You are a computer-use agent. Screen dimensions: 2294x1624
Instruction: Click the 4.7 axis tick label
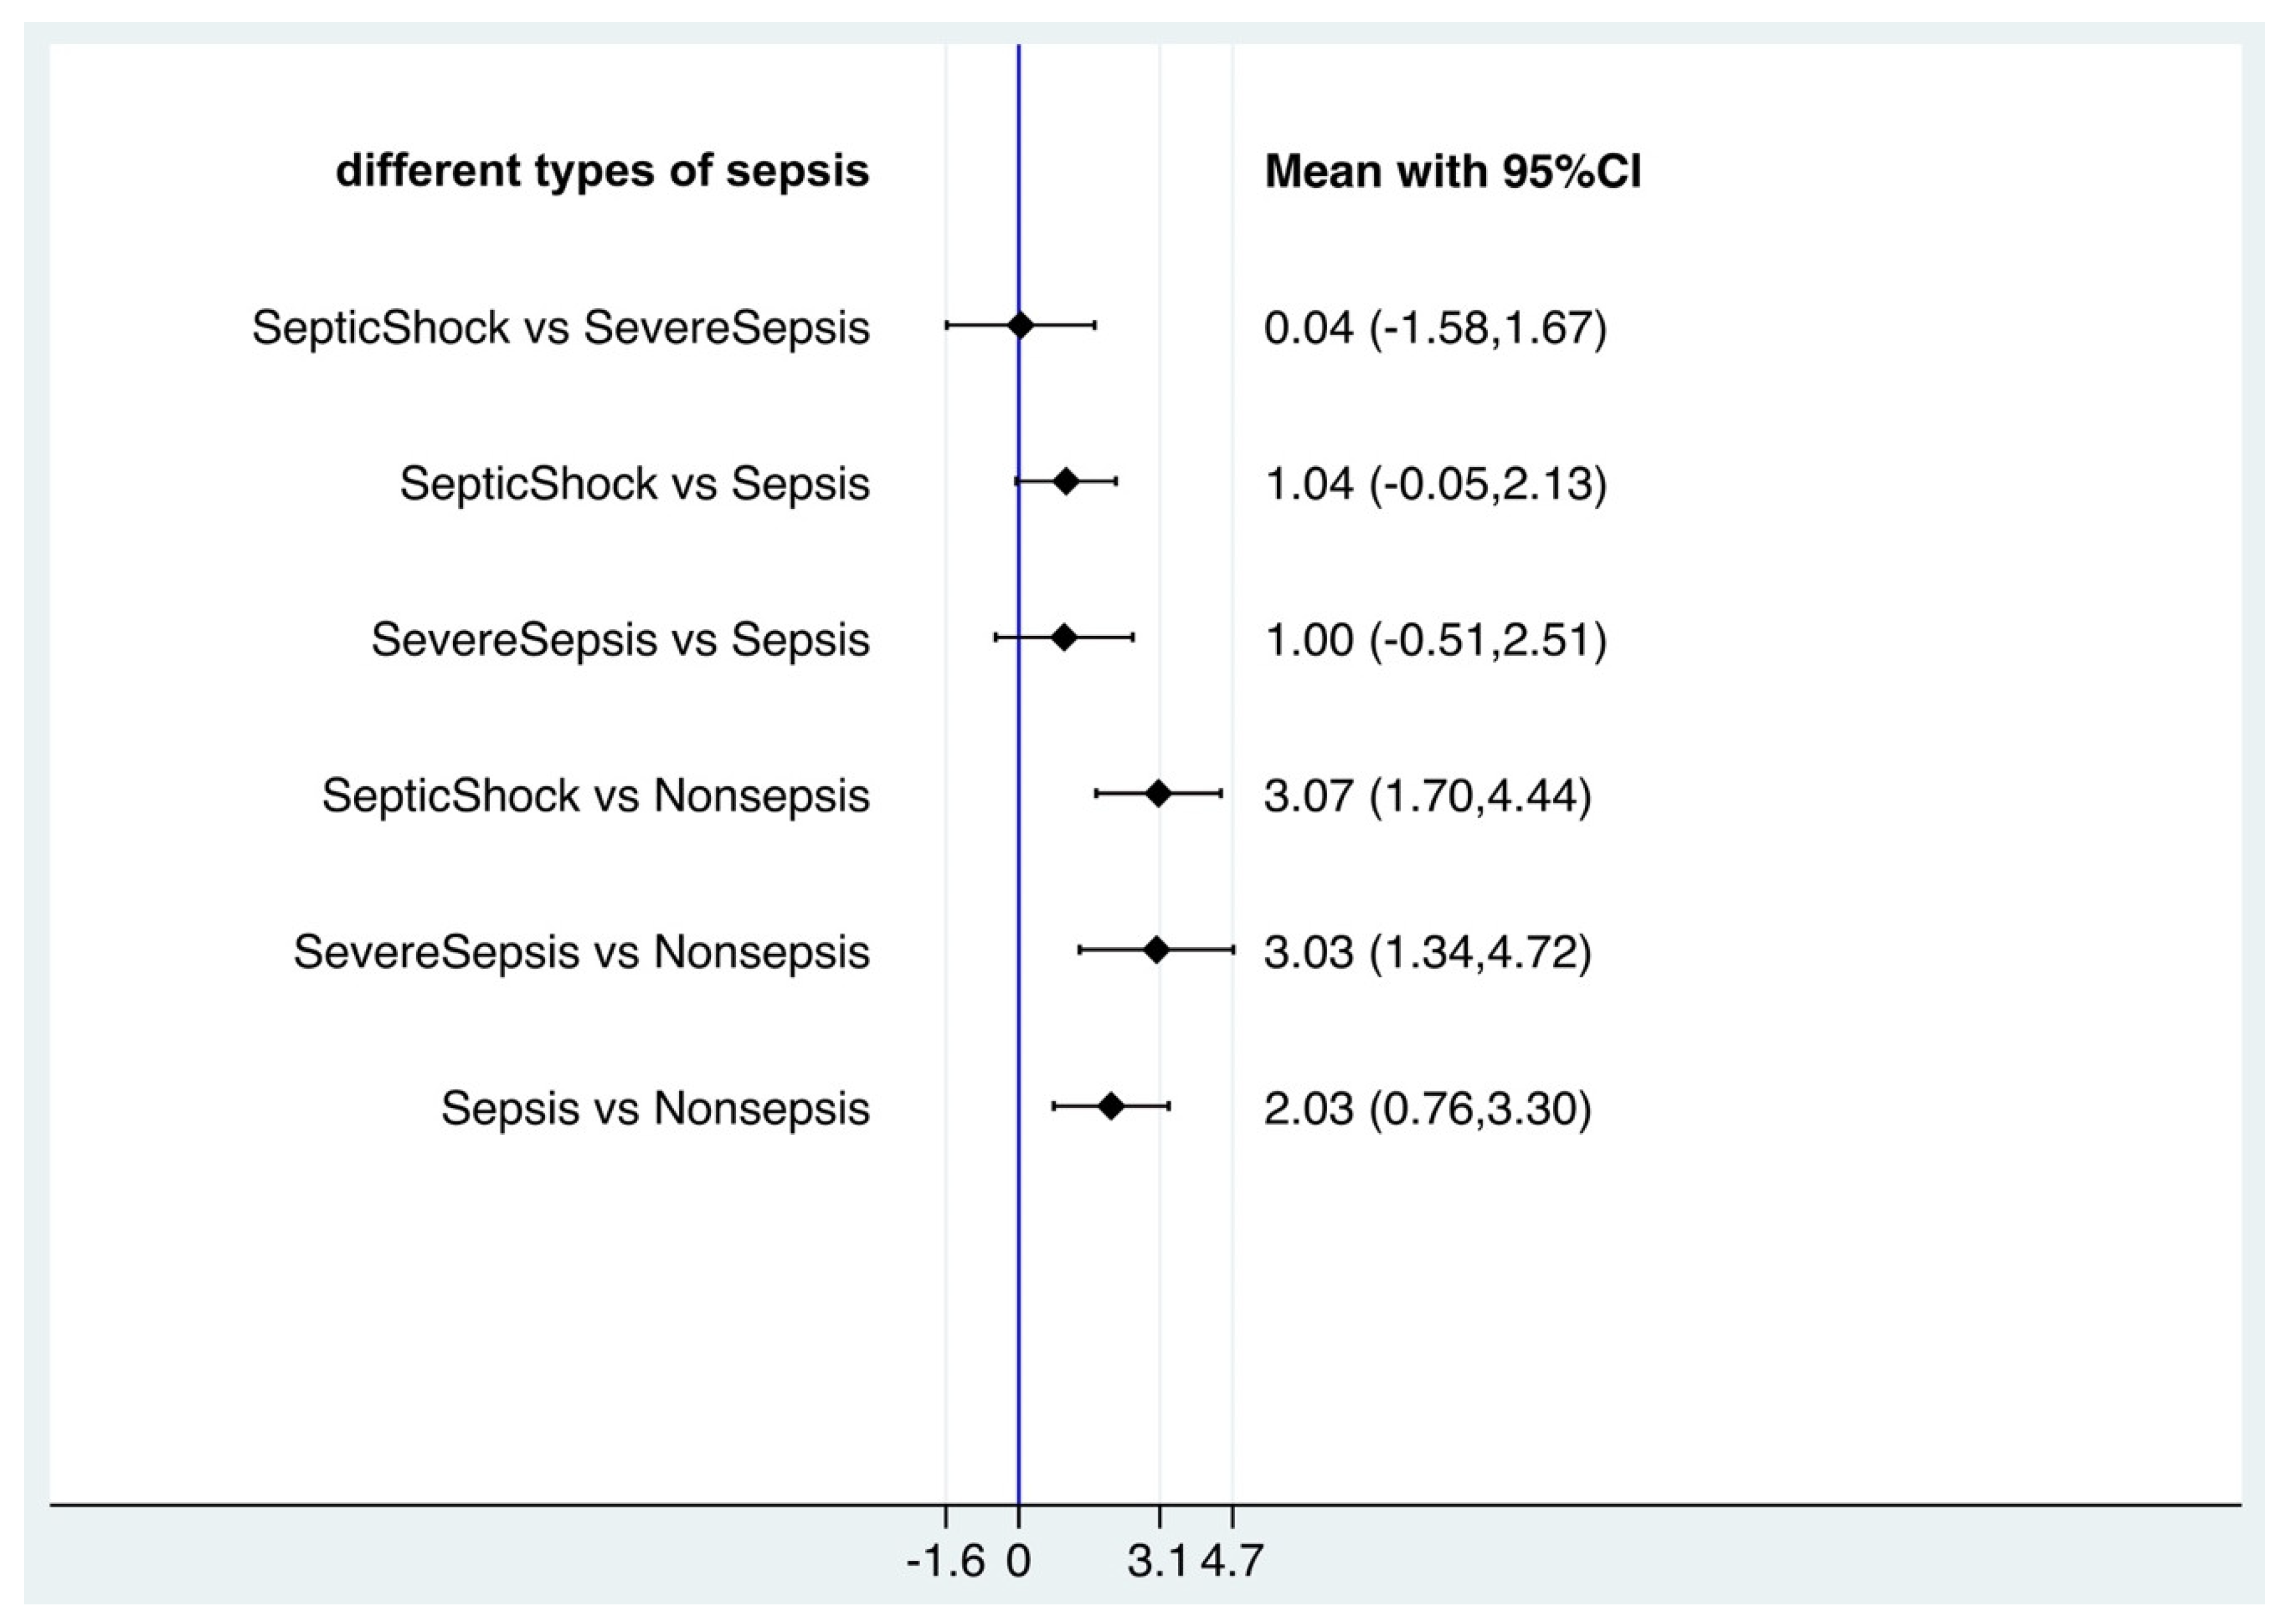[1233, 1561]
